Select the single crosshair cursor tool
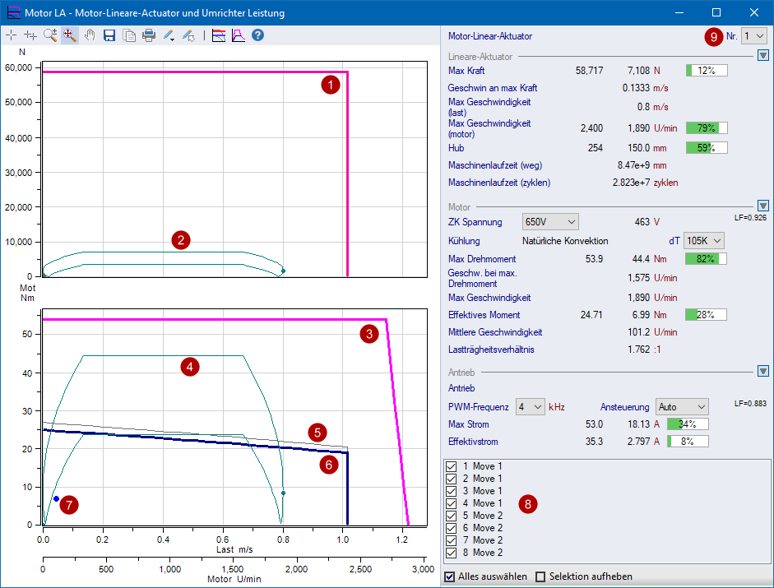The image size is (774, 588). coord(11,35)
